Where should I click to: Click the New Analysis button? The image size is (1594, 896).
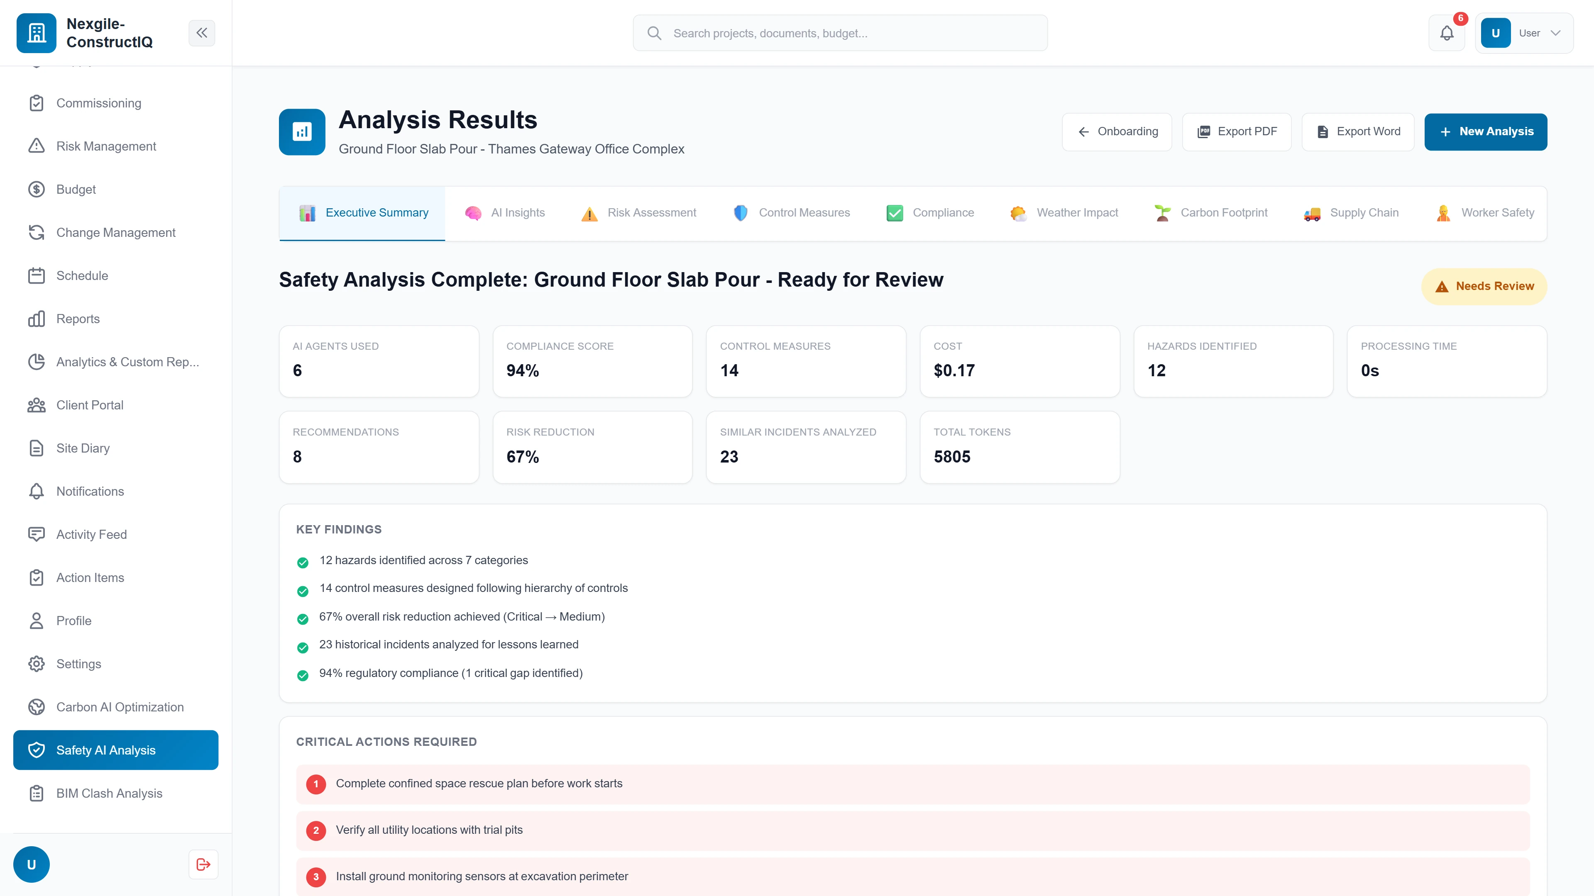point(1485,131)
